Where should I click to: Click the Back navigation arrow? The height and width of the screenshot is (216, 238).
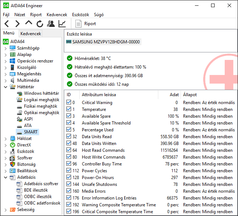[x=7, y=24]
